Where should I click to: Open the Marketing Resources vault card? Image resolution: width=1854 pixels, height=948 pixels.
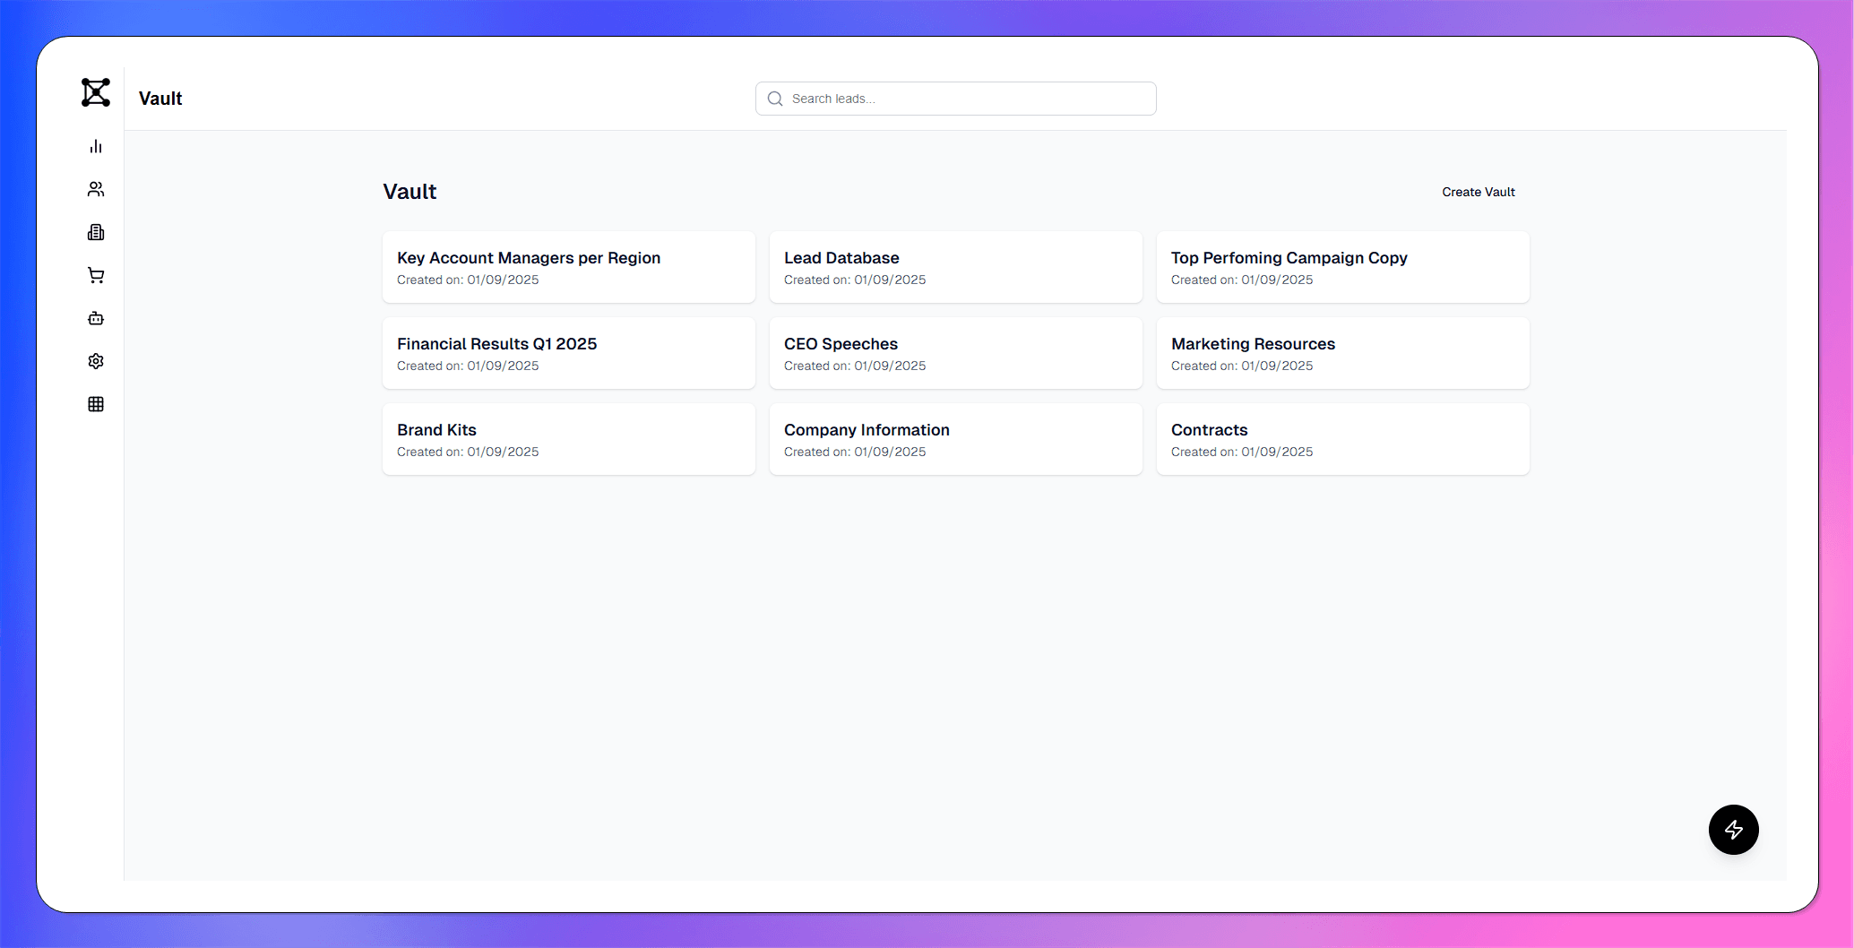[x=1342, y=353]
